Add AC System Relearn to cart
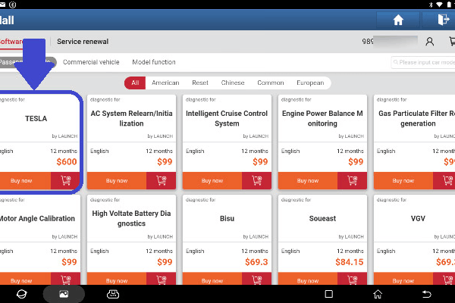 [160, 181]
